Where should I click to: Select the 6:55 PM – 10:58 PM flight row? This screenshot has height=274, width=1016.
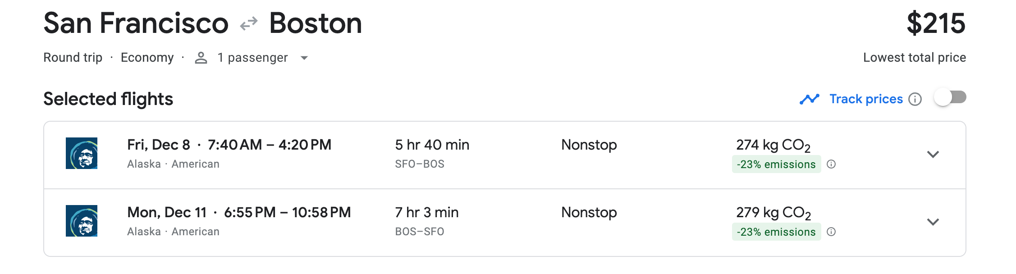click(x=505, y=223)
